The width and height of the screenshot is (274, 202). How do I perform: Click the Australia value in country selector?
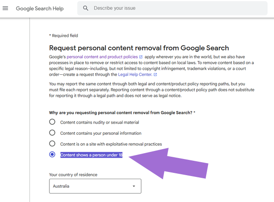pyautogui.click(x=61, y=186)
